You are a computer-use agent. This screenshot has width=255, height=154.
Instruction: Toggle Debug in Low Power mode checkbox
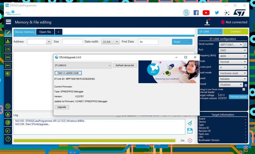pos(244,89)
